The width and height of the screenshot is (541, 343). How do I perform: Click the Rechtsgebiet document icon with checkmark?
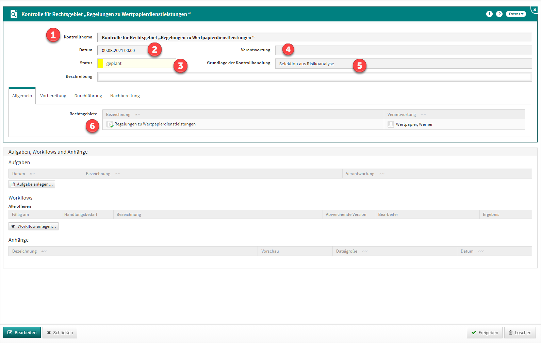click(110, 124)
